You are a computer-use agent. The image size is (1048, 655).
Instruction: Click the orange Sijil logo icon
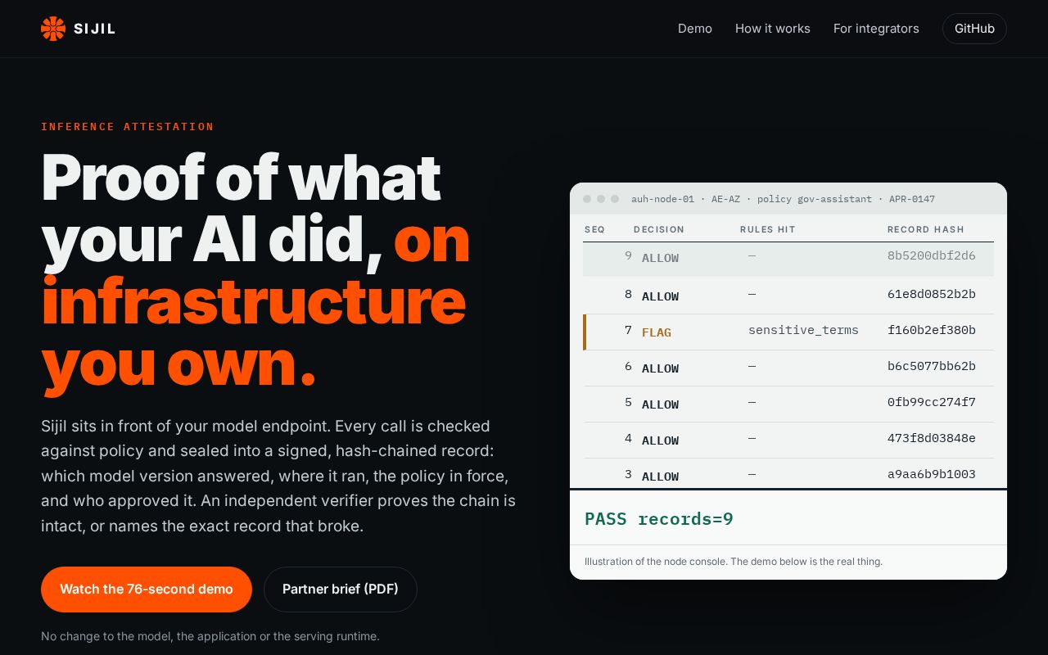[x=53, y=29]
